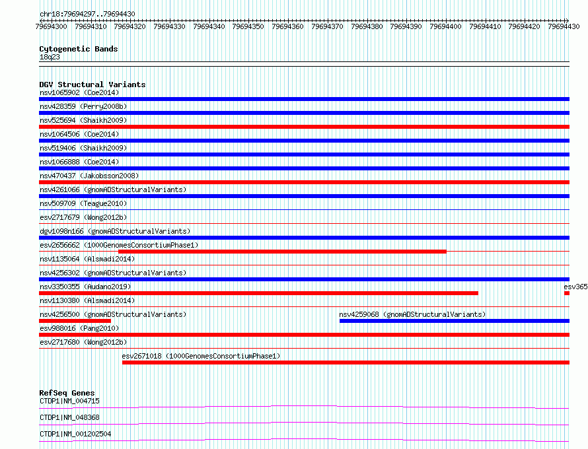The width and height of the screenshot is (588, 449).
Task: Click ruler position 79694310
Action: [91, 26]
